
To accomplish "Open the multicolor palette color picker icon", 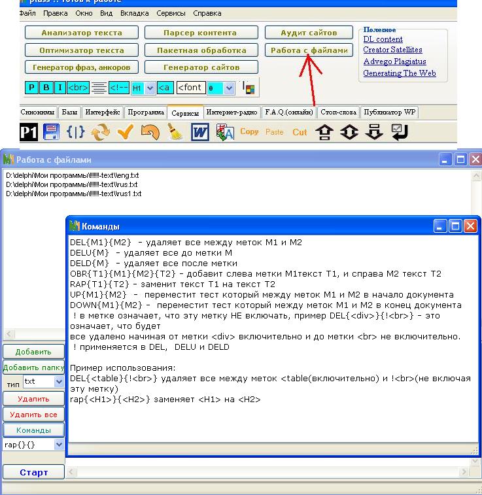I will [249, 88].
